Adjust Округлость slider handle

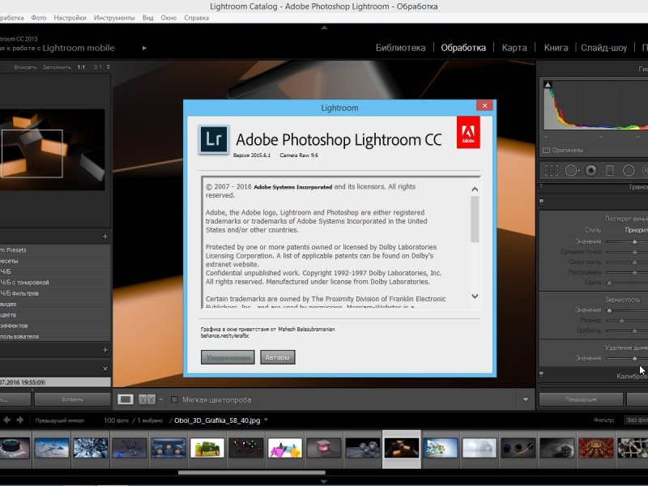[635, 262]
